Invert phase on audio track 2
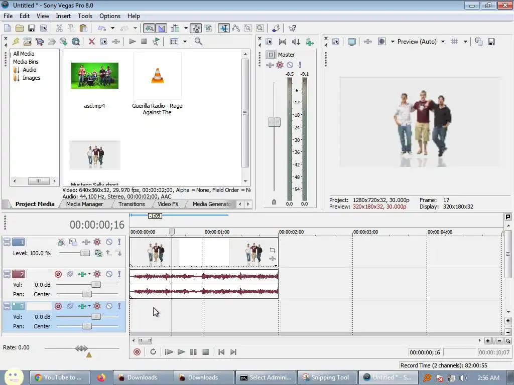The width and height of the screenshot is (514, 385). coord(70,274)
